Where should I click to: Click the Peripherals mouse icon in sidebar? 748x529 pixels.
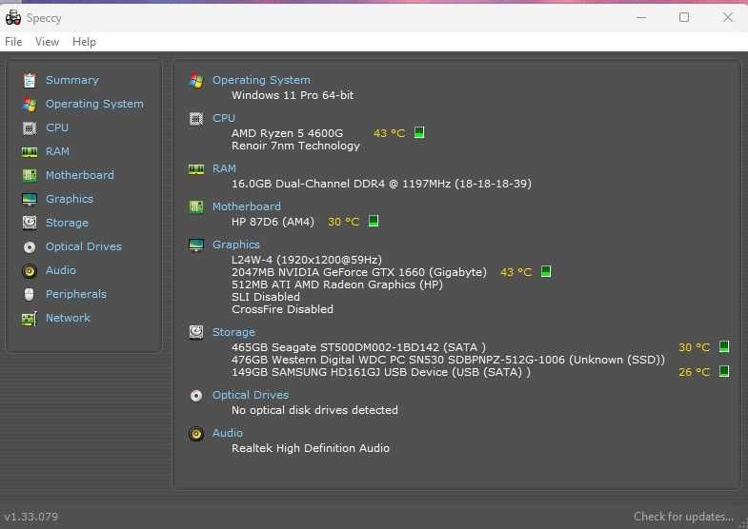tap(30, 294)
